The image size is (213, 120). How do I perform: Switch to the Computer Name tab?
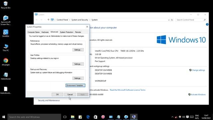(34, 32)
